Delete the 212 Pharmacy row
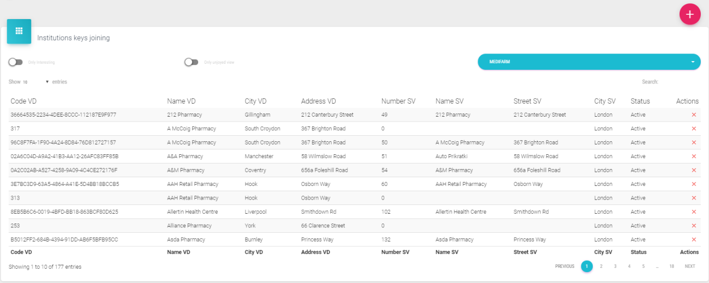The width and height of the screenshot is (709, 283). click(694, 115)
